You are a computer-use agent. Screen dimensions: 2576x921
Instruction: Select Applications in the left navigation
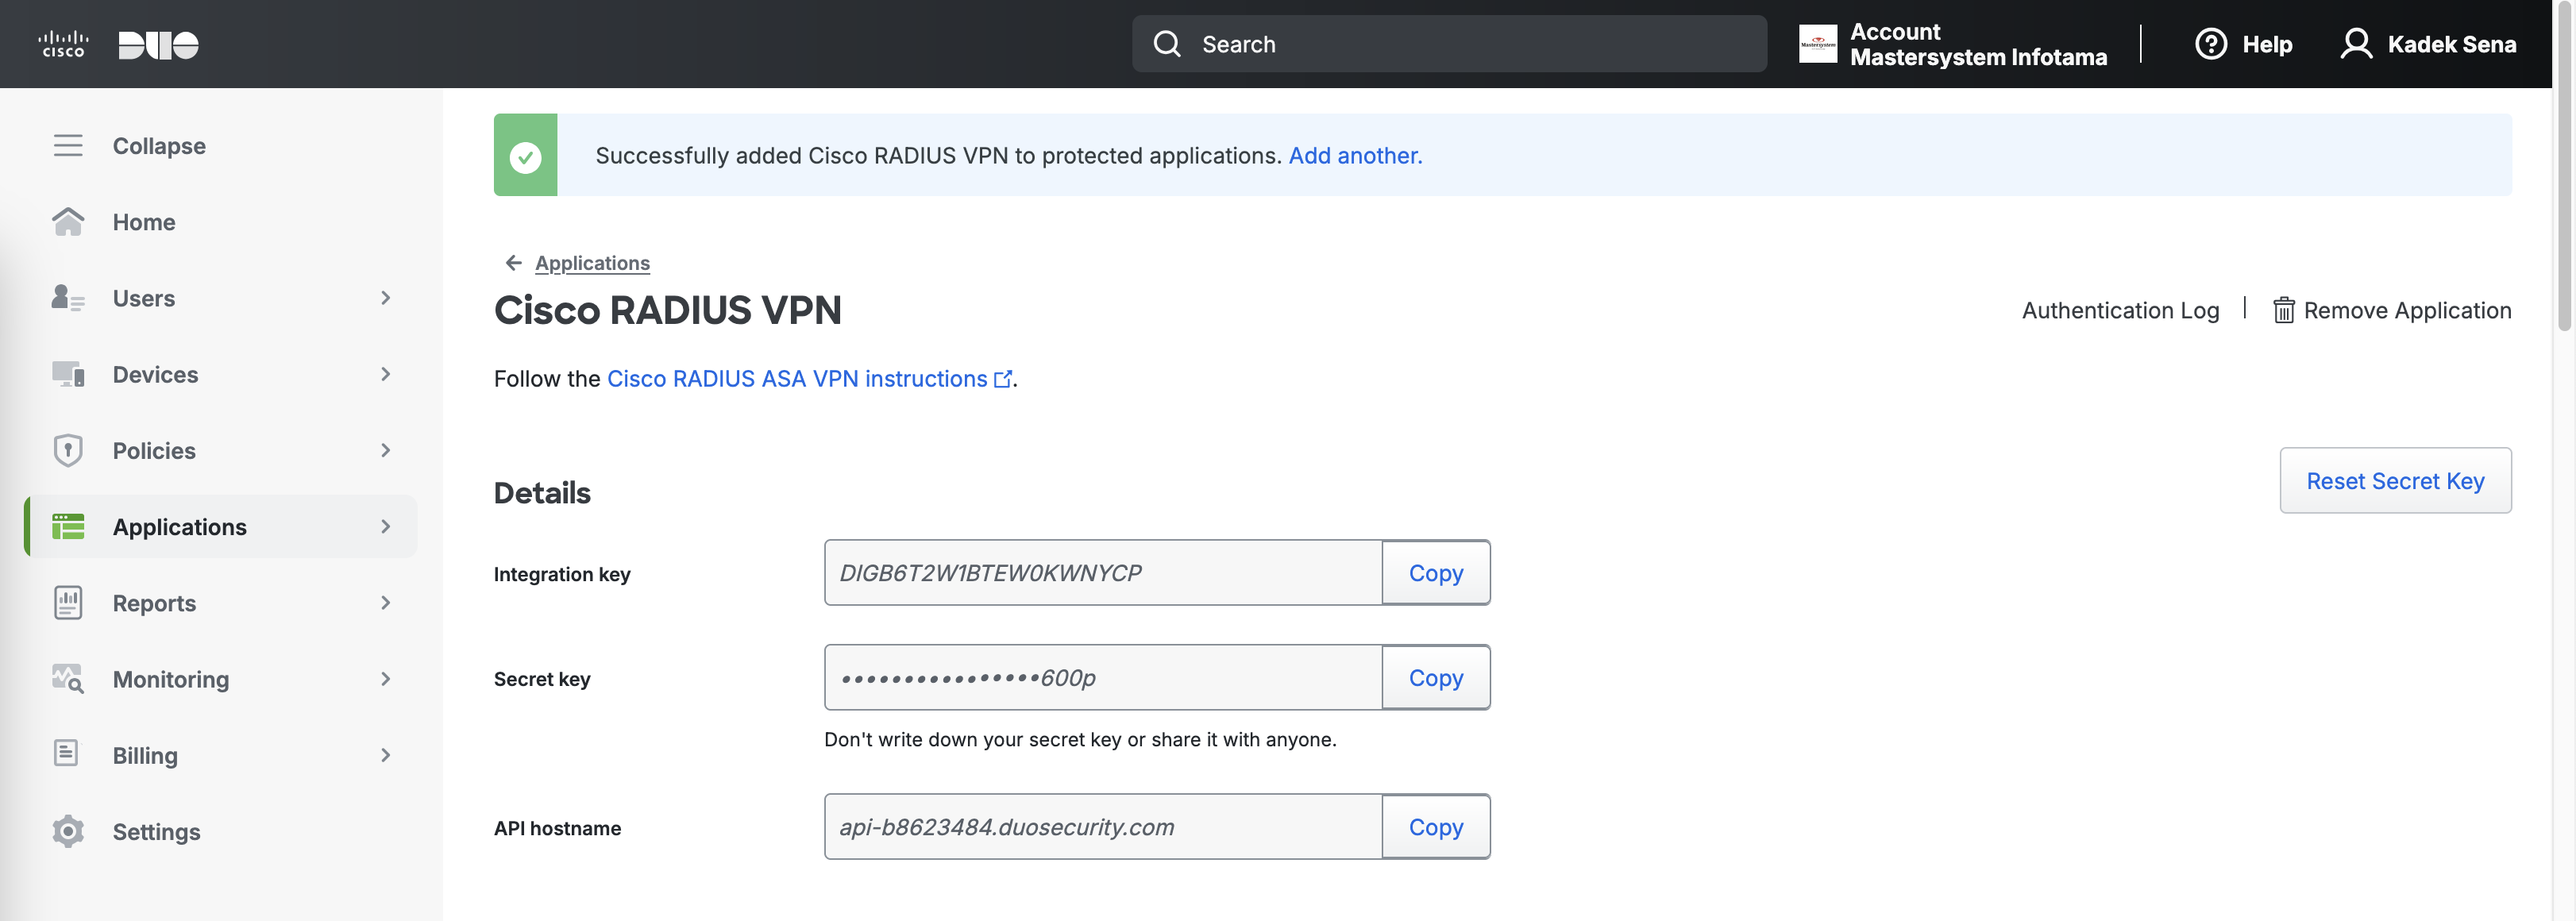point(180,527)
